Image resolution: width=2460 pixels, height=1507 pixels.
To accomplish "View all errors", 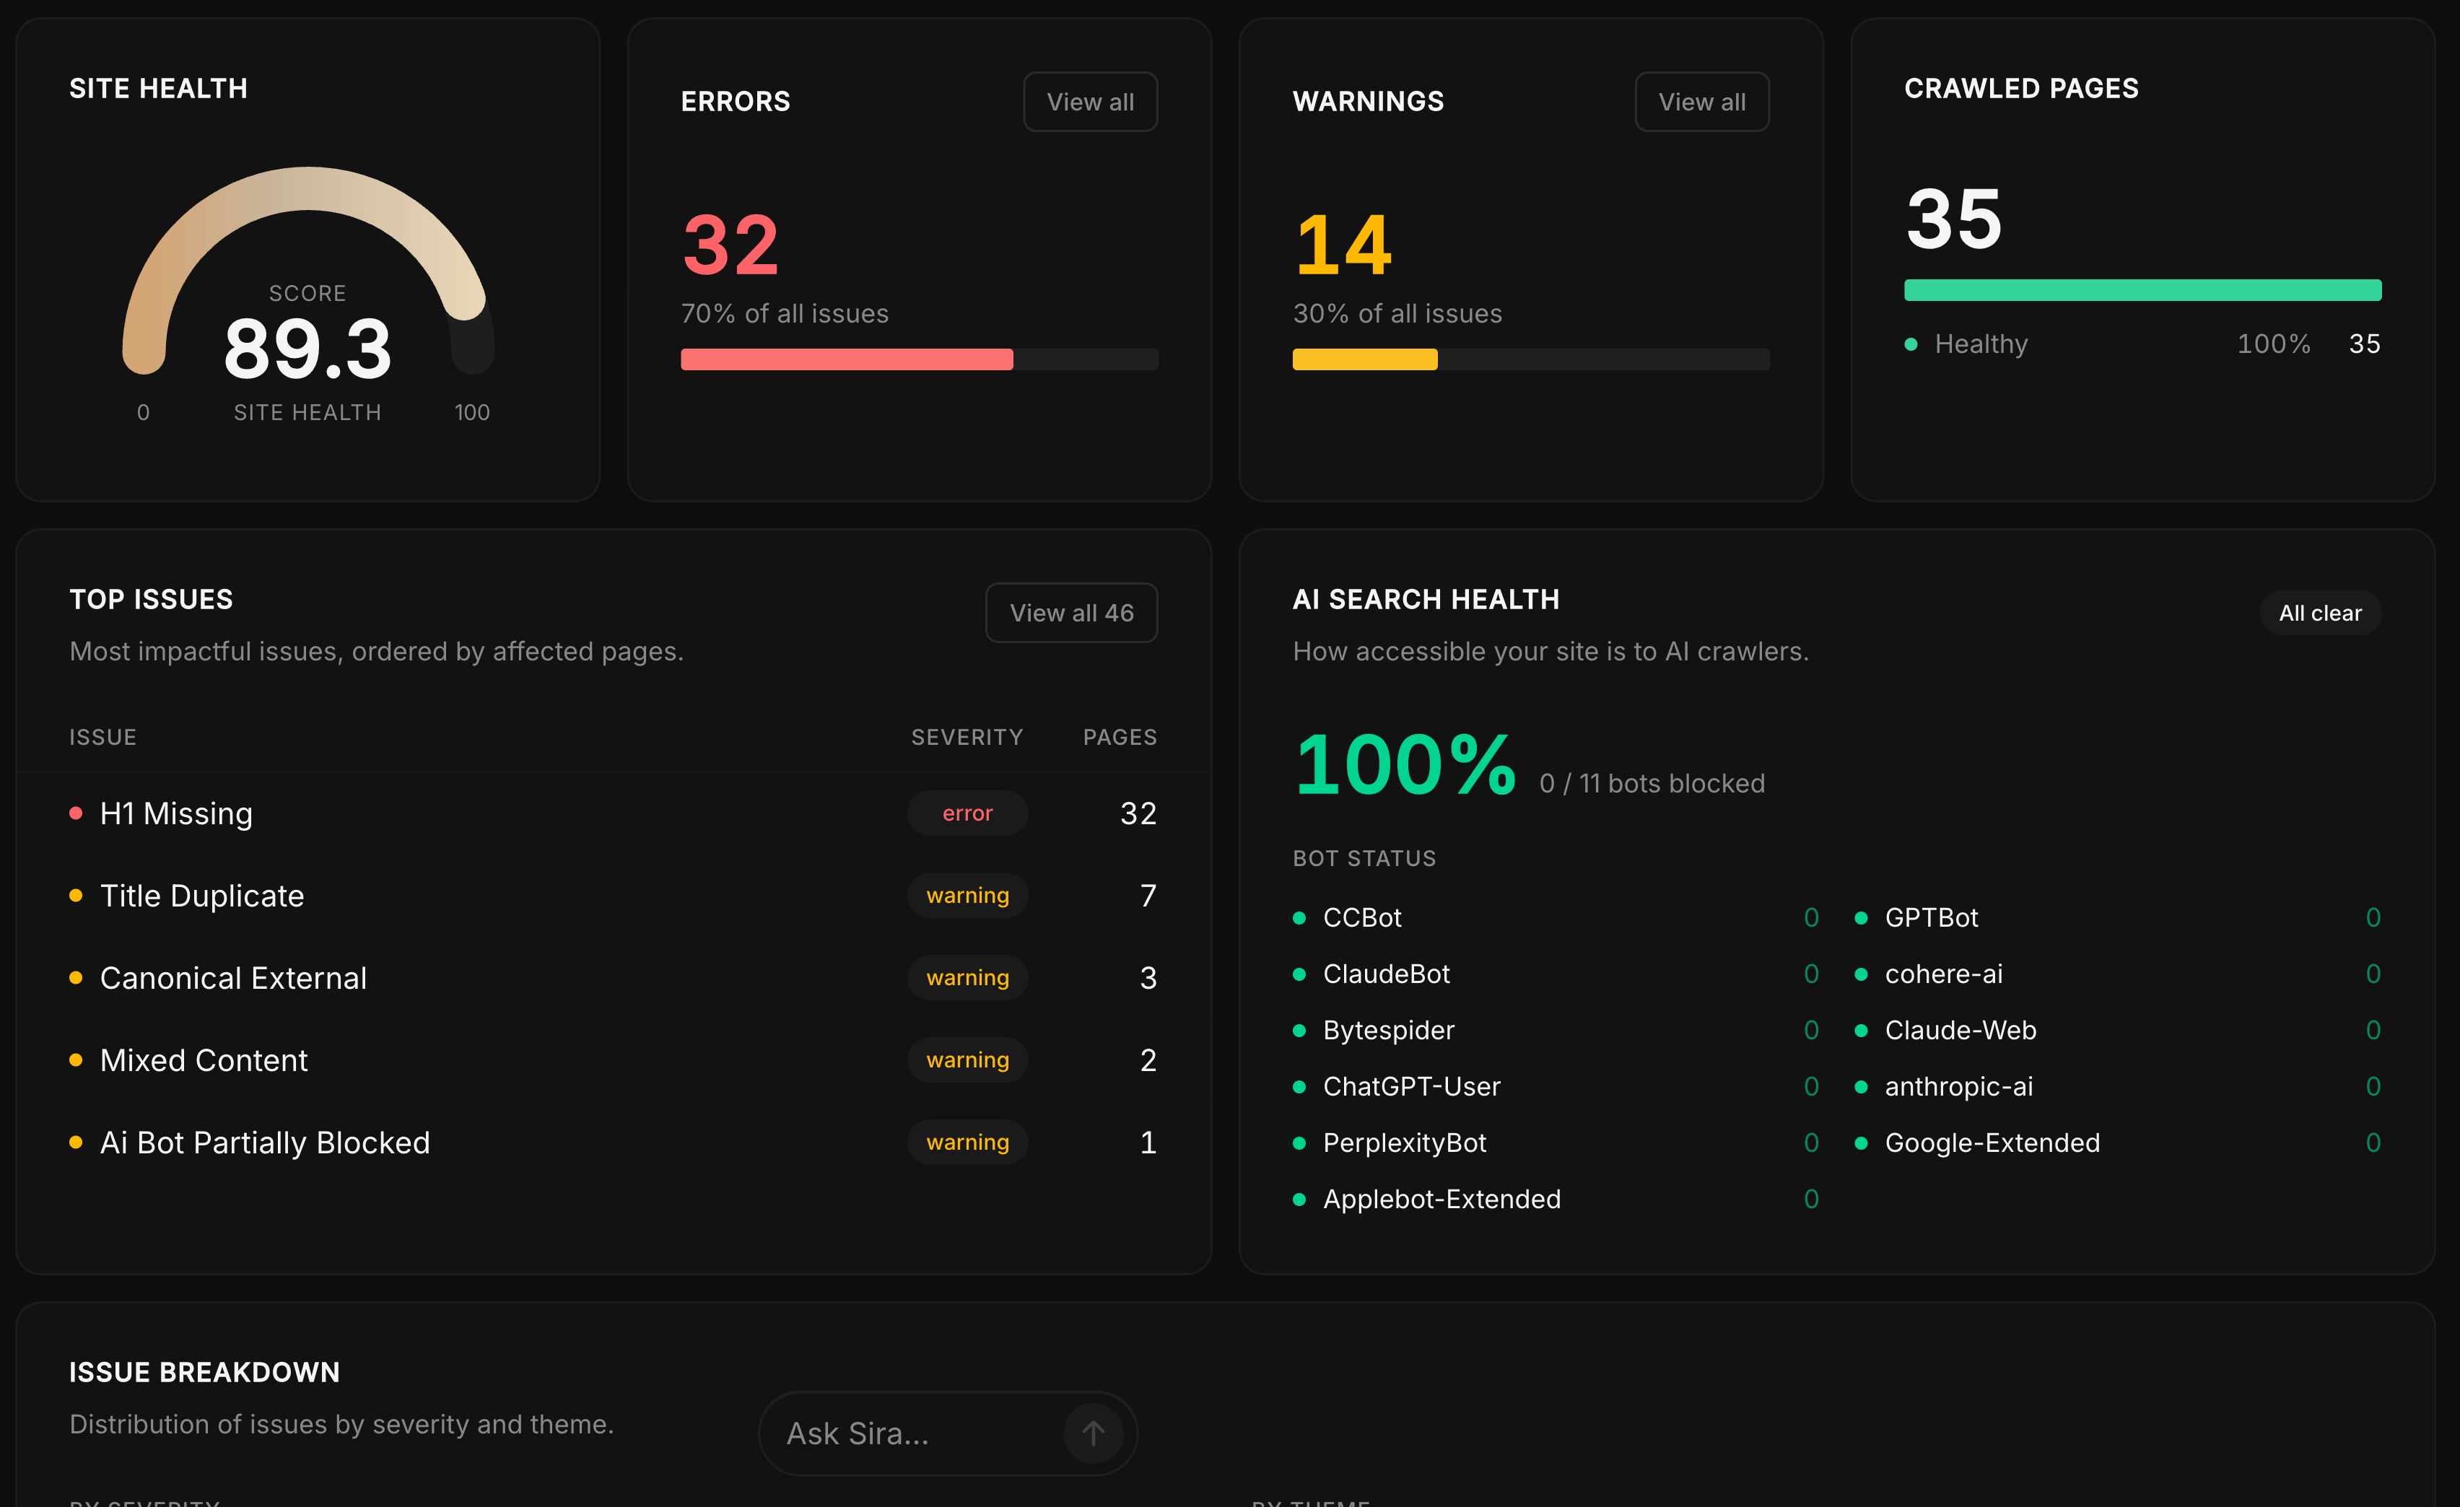I will pos(1089,101).
